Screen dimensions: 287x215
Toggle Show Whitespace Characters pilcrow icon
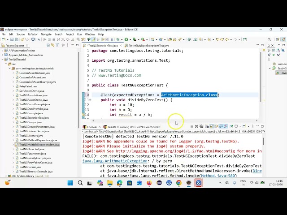click(x=112, y=39)
